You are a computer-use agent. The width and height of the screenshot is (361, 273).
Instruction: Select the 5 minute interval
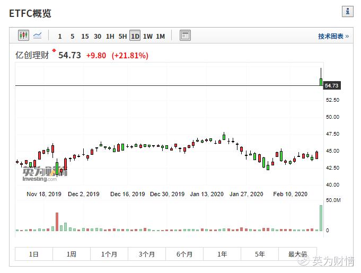pyautogui.click(x=72, y=37)
